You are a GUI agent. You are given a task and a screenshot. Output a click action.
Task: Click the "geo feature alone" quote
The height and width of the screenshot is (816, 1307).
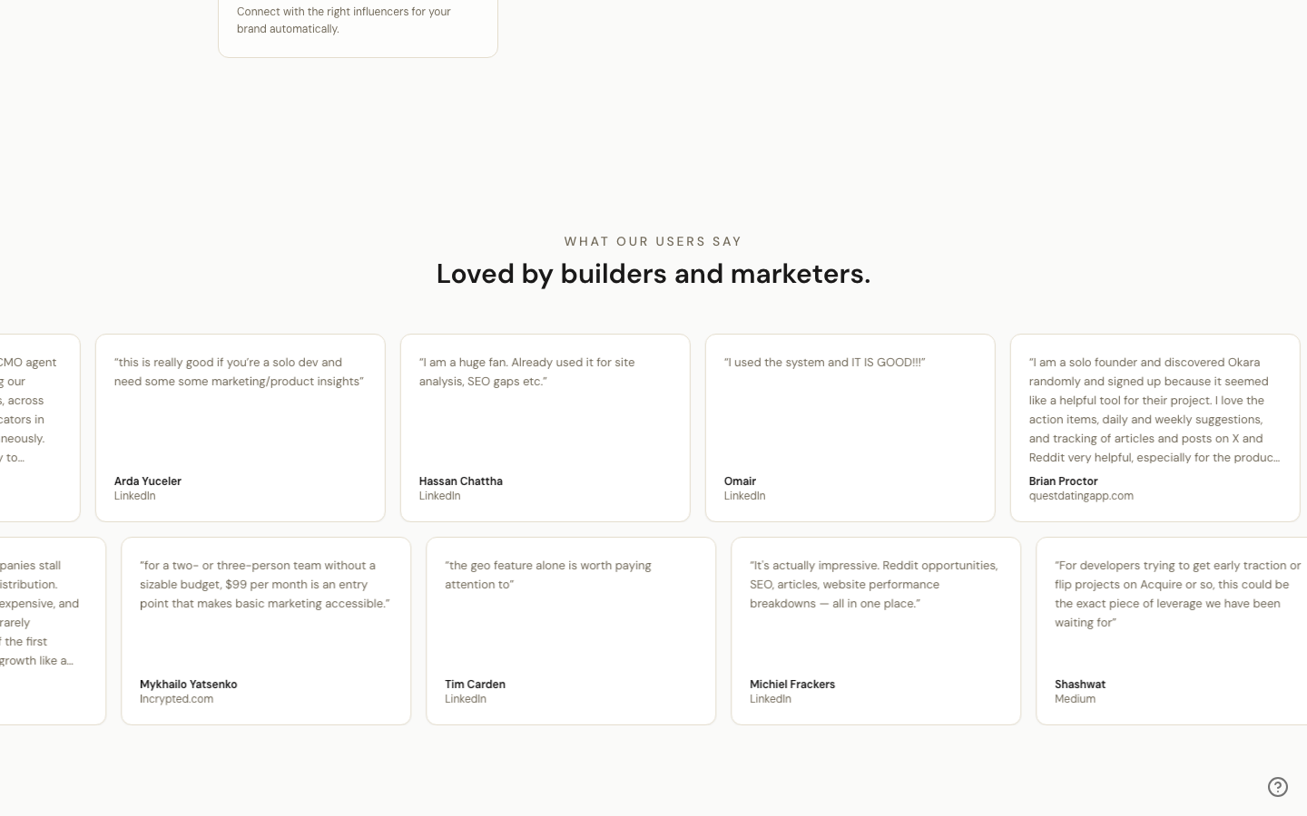pos(548,575)
